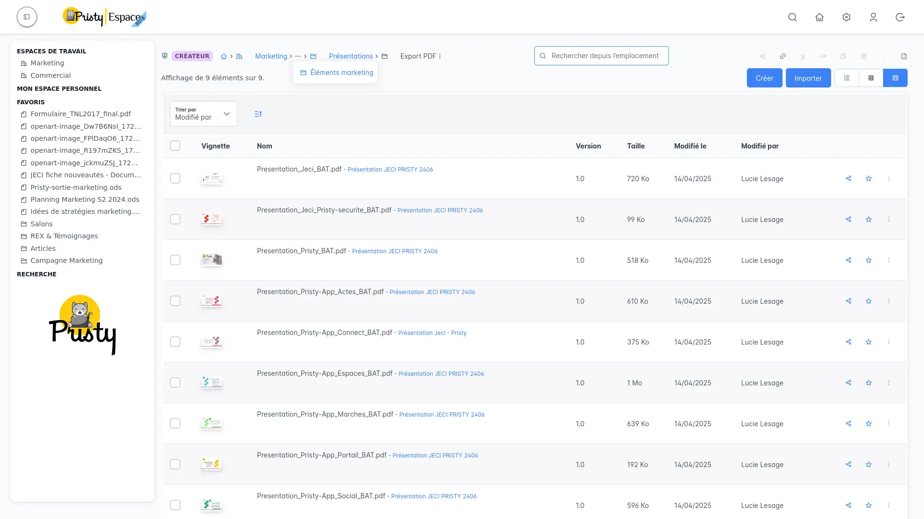This screenshot has width=924, height=519.
Task: Star Presentation_Pristy-App_Espaces_BAT.pdf as favorite
Action: 869,383
